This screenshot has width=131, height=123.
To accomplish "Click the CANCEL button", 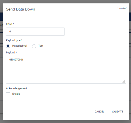I will (x=99, y=112).
